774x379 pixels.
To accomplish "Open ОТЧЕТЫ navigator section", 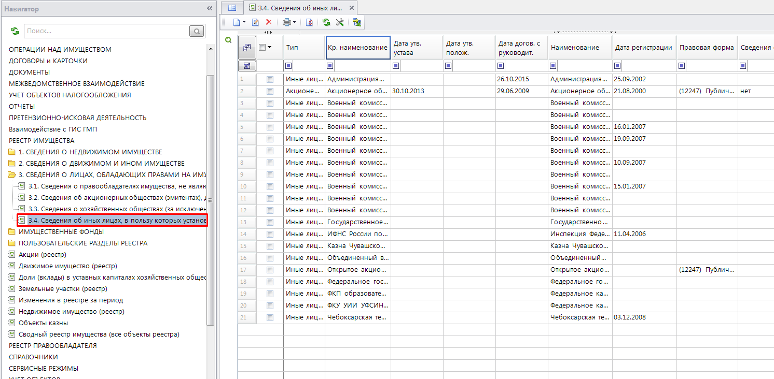I will tap(22, 107).
